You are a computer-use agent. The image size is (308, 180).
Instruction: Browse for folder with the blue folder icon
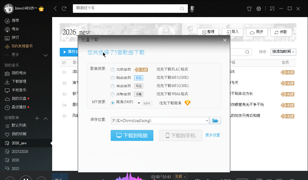point(215,121)
